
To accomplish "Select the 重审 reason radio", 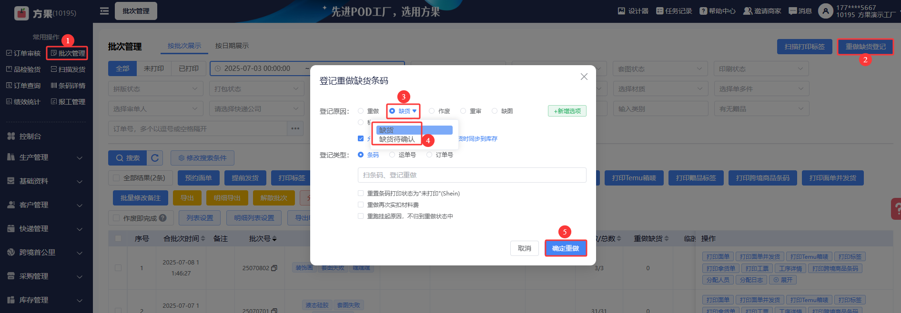I will [x=463, y=111].
